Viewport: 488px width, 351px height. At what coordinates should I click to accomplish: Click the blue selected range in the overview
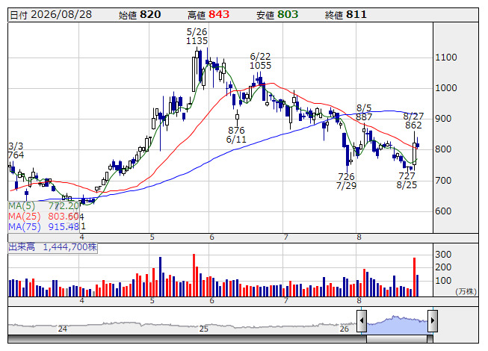coord(397,324)
